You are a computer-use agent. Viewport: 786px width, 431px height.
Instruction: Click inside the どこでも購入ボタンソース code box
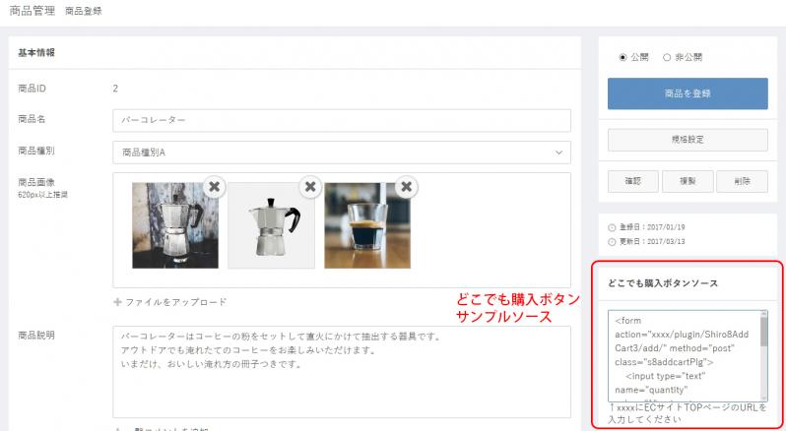pos(684,356)
